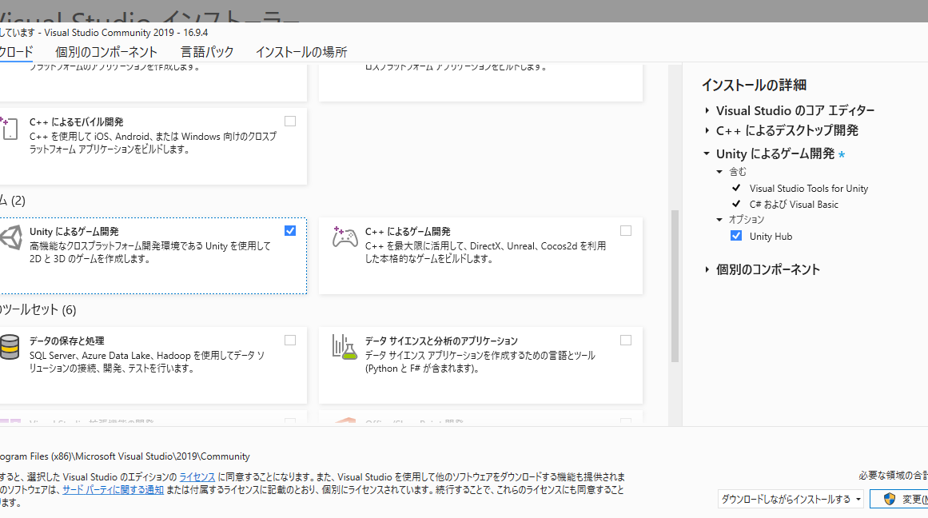Disable the Unity Hub optional component
This screenshot has height=518, width=928.
(x=735, y=235)
